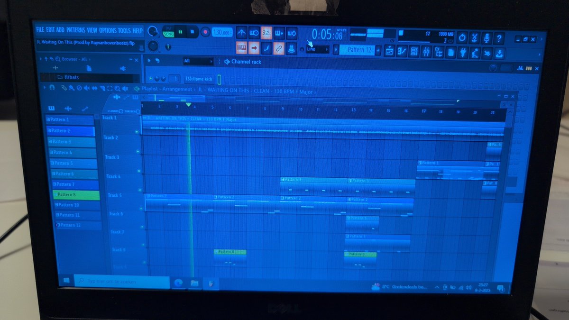Select Pattern 8 in picker list
Viewport: 569px width, 320px height.
pyautogui.click(x=76, y=195)
